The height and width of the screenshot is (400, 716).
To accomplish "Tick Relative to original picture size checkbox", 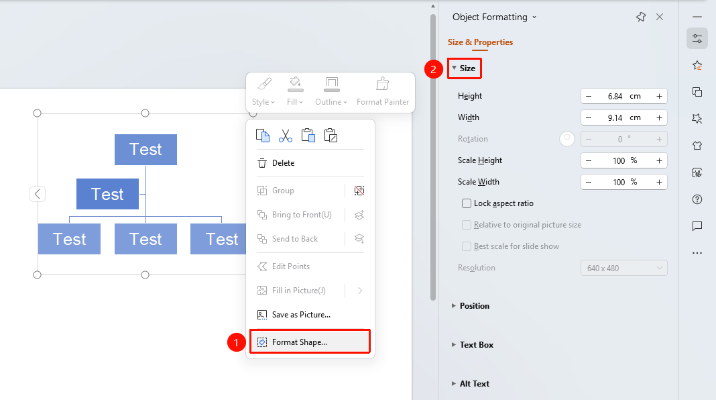I will [x=466, y=225].
